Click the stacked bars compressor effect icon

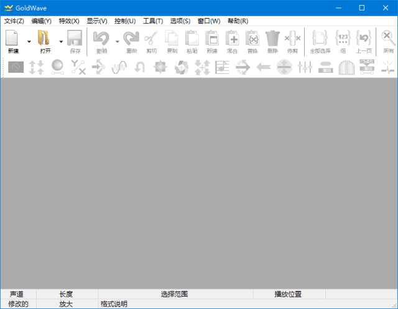326,67
